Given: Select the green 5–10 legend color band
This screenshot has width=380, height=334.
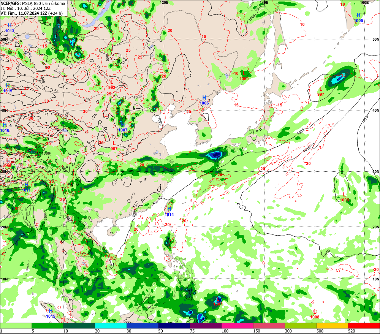Looking at the screenshot, I should pyautogui.click(x=47, y=326).
